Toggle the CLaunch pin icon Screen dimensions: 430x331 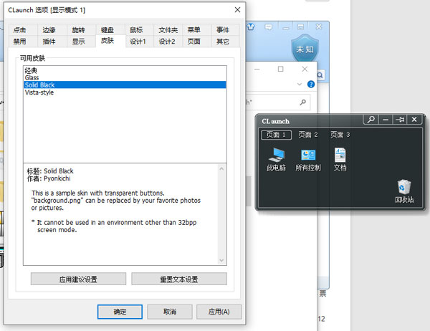[400, 120]
